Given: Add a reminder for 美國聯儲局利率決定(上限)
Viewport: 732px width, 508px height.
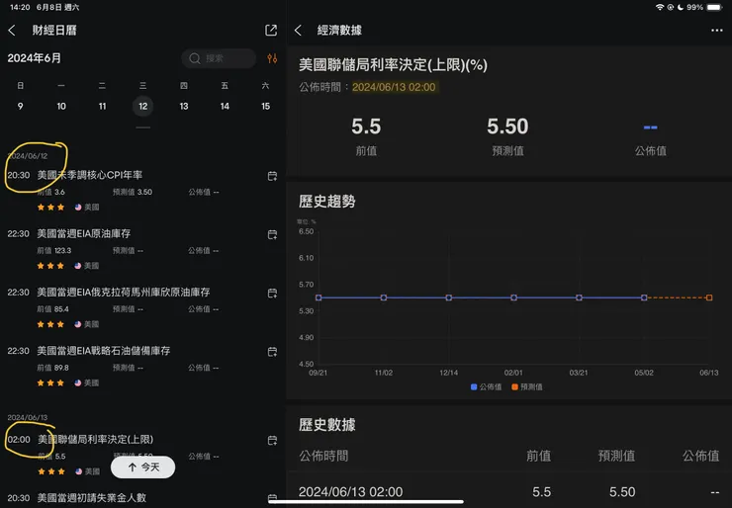Looking at the screenshot, I should click(272, 441).
